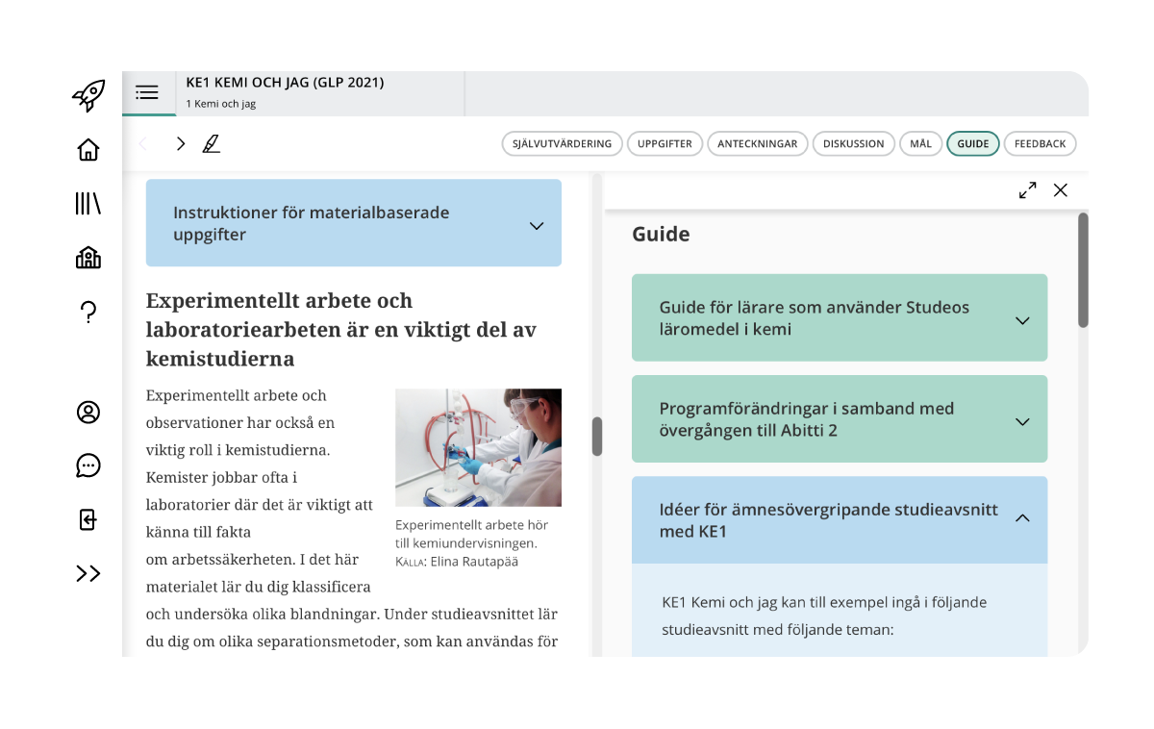The width and height of the screenshot is (1154, 729).
Task: Click the laboratory photo thumbnail
Action: click(478, 447)
